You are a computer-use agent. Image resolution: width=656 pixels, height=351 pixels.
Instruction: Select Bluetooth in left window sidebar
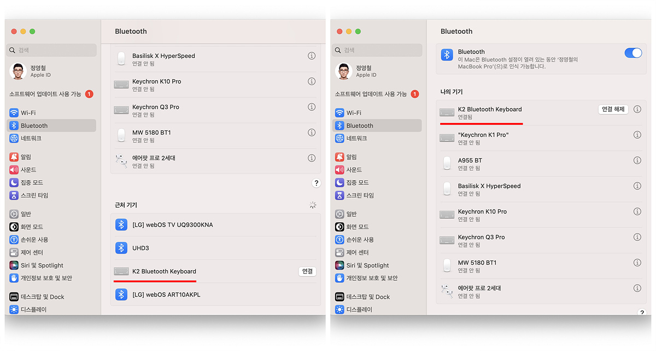(x=51, y=126)
